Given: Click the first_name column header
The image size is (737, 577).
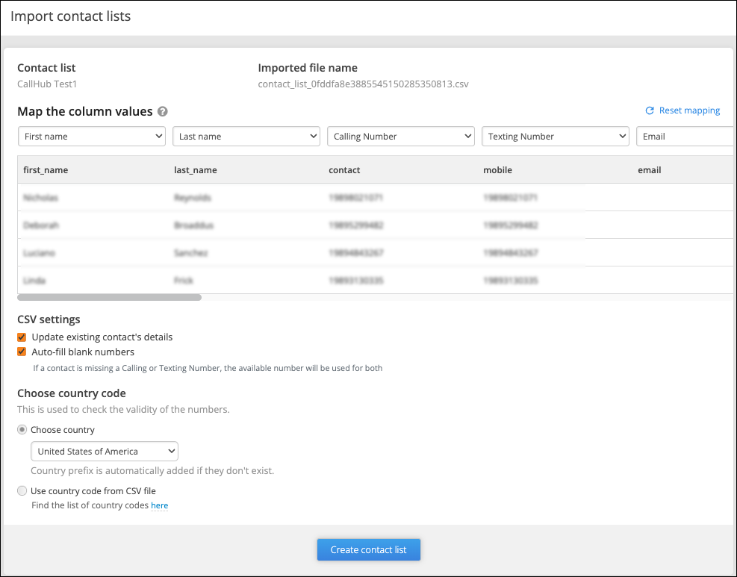Looking at the screenshot, I should pos(46,170).
